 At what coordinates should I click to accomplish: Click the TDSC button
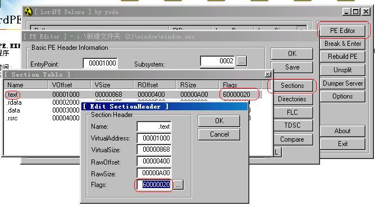pyautogui.click(x=292, y=125)
